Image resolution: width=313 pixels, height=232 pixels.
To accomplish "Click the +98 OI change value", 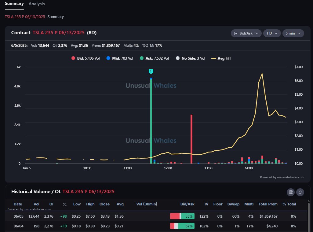I will tap(64, 216).
